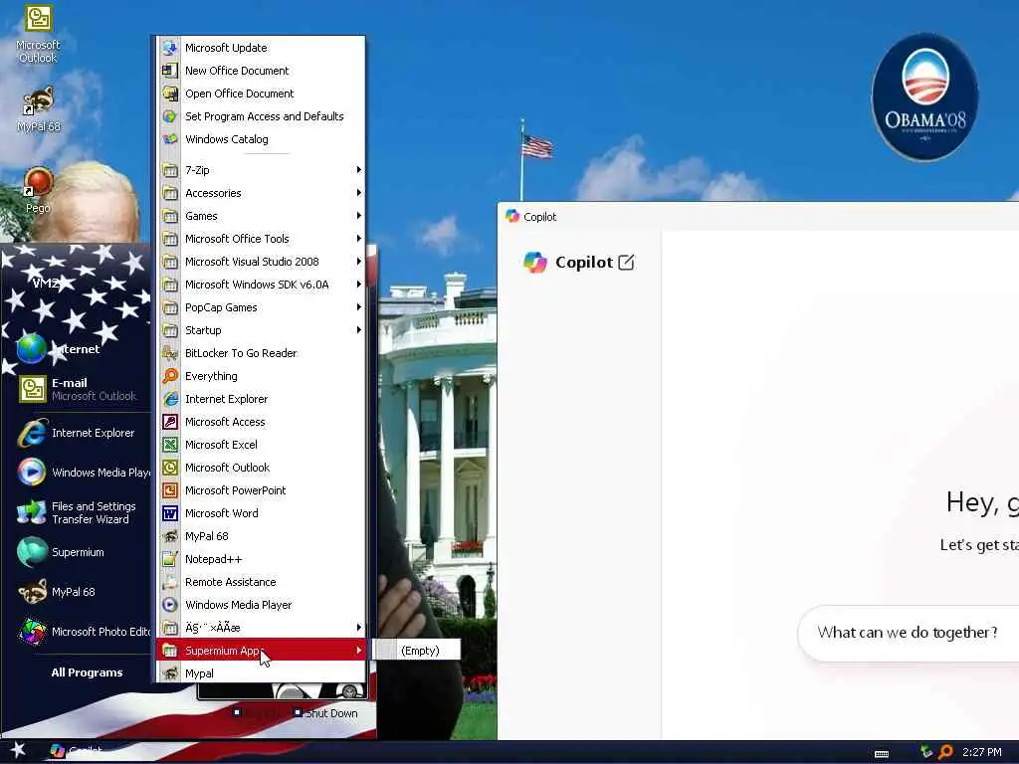Viewport: 1019px width, 764px height.
Task: Click the All Programs button
Action: (x=87, y=672)
